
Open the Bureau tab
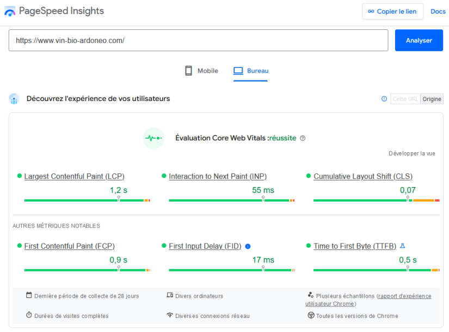coord(251,71)
